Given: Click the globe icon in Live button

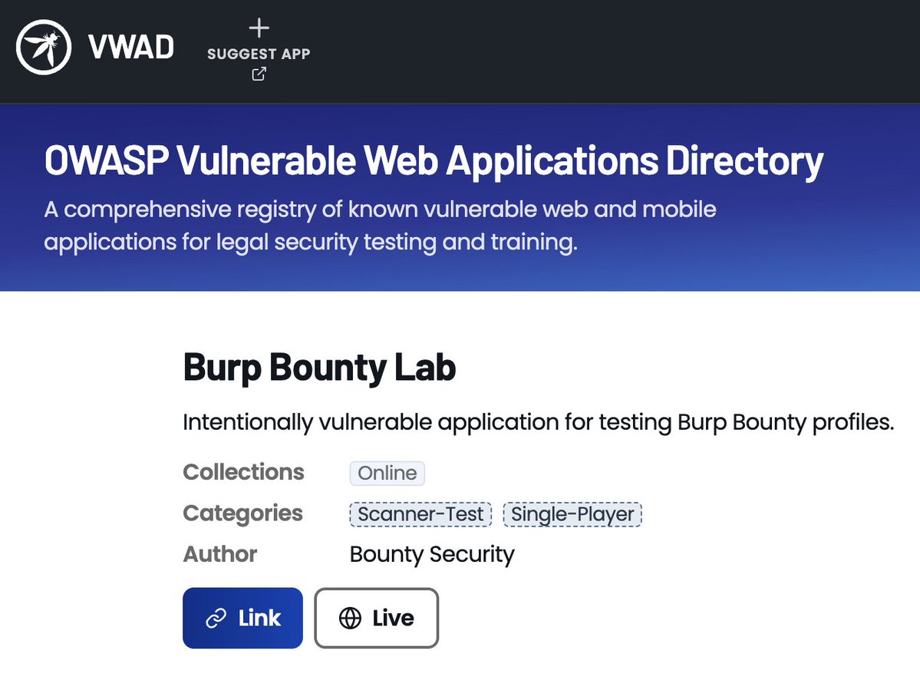Looking at the screenshot, I should (x=351, y=619).
